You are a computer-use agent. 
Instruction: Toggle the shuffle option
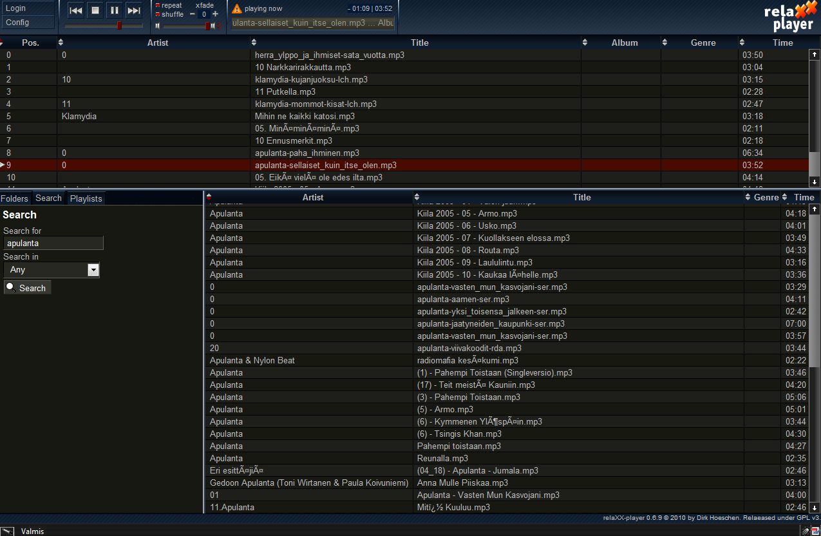pos(158,14)
